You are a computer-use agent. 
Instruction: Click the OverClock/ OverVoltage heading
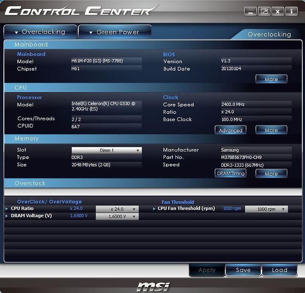[x=50, y=202]
